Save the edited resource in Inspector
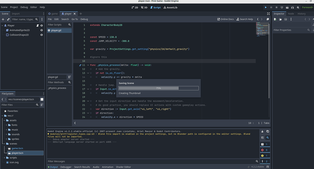Viewport: 314px width, 169px height. pos(286,19)
